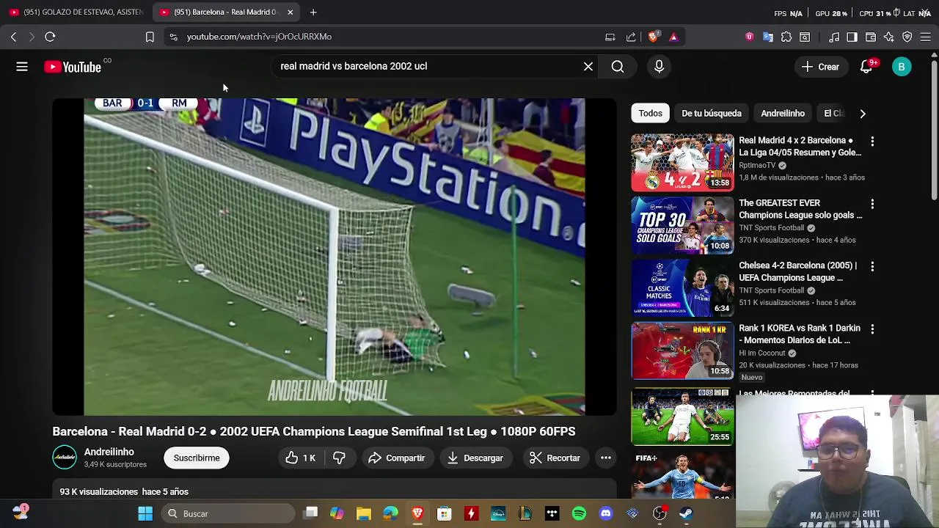
Task: Like the video with thumbs up
Action: click(302, 458)
